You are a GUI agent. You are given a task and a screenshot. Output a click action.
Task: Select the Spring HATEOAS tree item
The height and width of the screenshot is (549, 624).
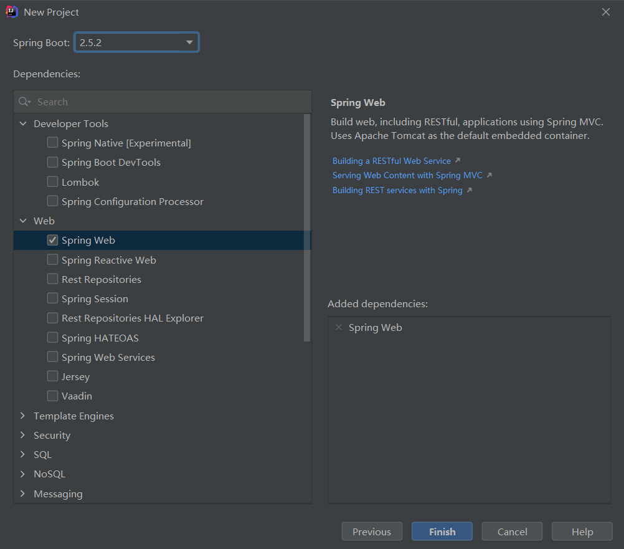pyautogui.click(x=100, y=338)
